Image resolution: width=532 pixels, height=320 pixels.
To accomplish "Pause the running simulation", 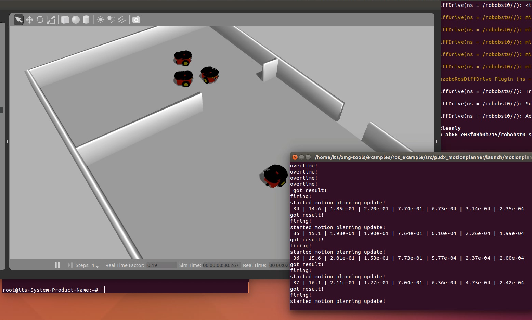I will pos(57,265).
